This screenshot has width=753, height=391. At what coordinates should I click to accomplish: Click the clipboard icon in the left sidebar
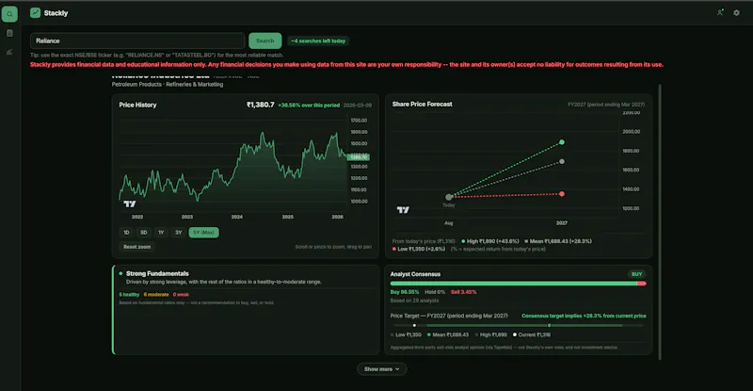click(x=9, y=33)
